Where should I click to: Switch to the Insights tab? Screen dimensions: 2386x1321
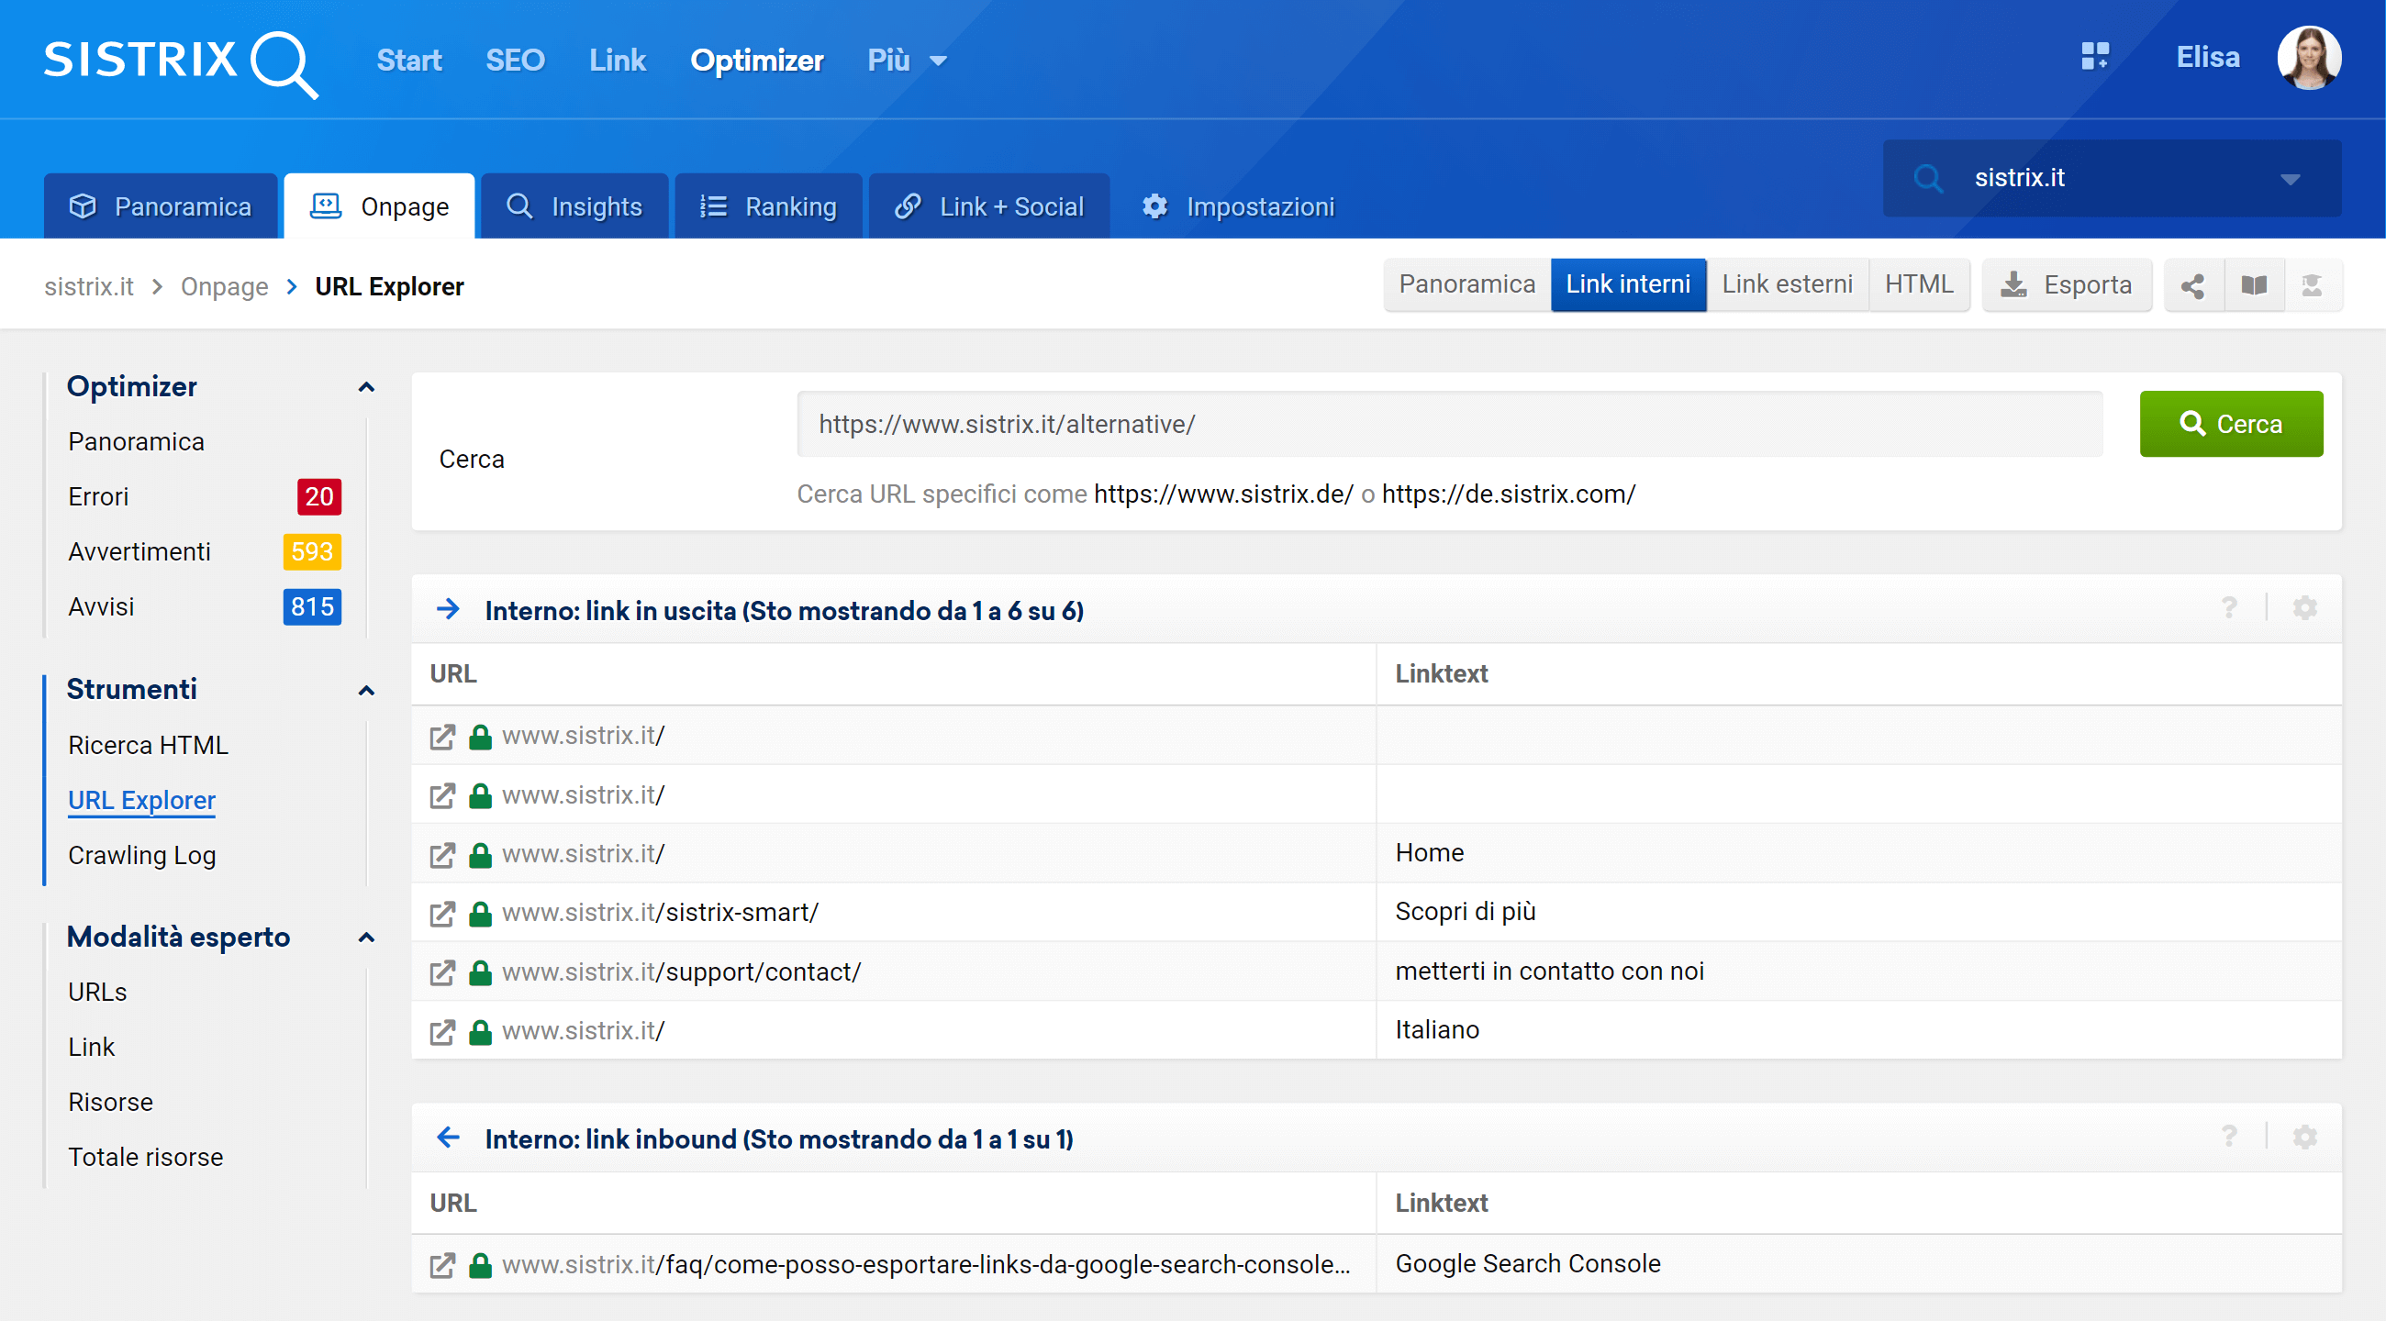pos(574,206)
